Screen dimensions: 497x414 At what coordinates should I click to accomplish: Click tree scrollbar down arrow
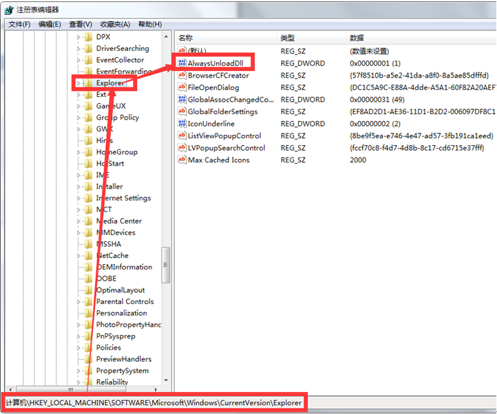pos(166,380)
